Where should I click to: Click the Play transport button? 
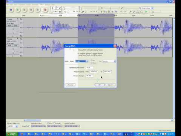[18, 10]
